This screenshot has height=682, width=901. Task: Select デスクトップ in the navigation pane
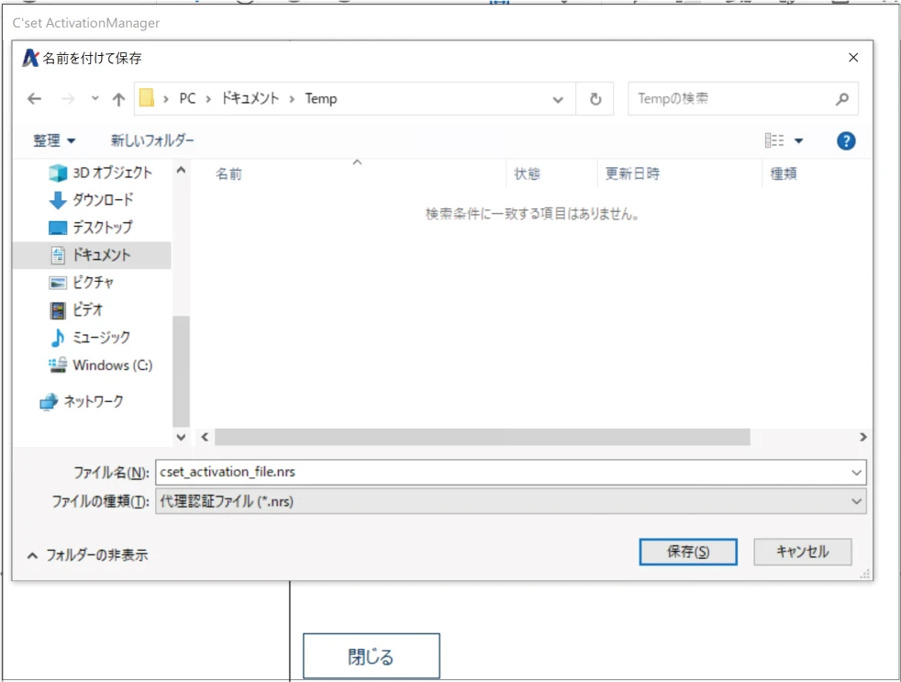pyautogui.click(x=102, y=228)
